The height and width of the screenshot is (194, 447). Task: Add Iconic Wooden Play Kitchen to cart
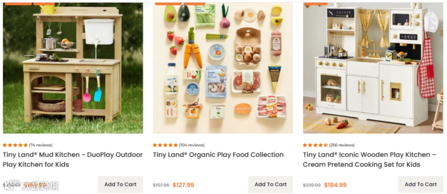[421, 184]
